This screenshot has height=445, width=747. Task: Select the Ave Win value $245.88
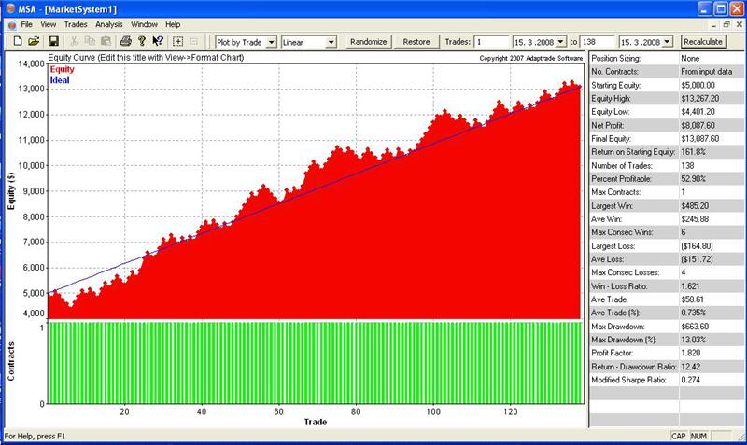click(x=695, y=219)
